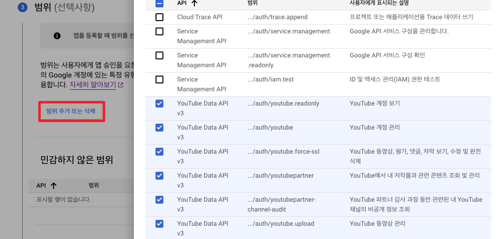Uncheck the youtube.readonly scope checkbox

point(159,104)
